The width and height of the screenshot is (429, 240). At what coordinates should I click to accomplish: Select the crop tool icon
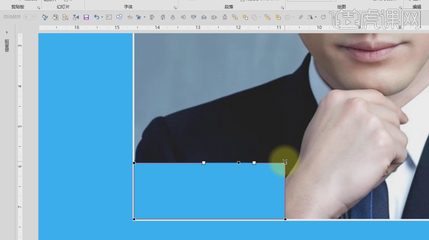pyautogui.click(x=301, y=17)
